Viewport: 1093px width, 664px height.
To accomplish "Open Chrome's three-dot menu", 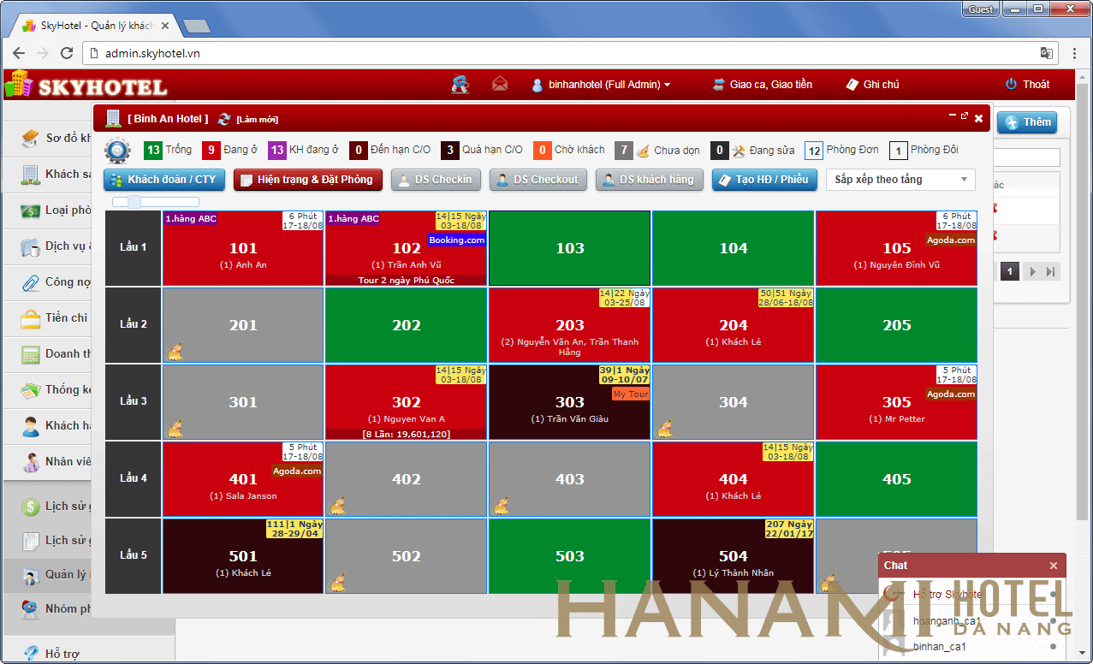I will click(x=1074, y=53).
